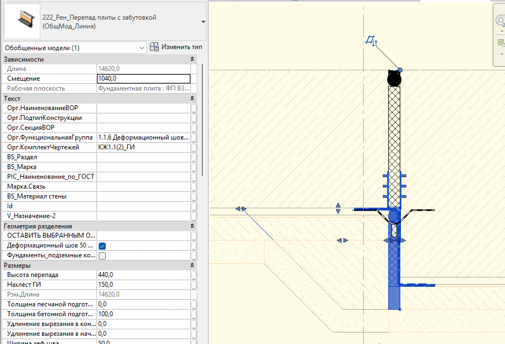
Task: Click associate parameter button for 'Орг.НаименованиеВОР'
Action: (x=194, y=108)
